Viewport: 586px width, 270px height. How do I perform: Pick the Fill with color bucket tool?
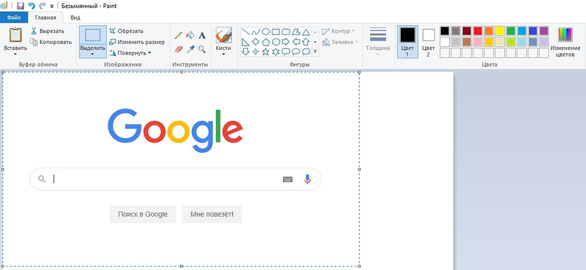[190, 35]
